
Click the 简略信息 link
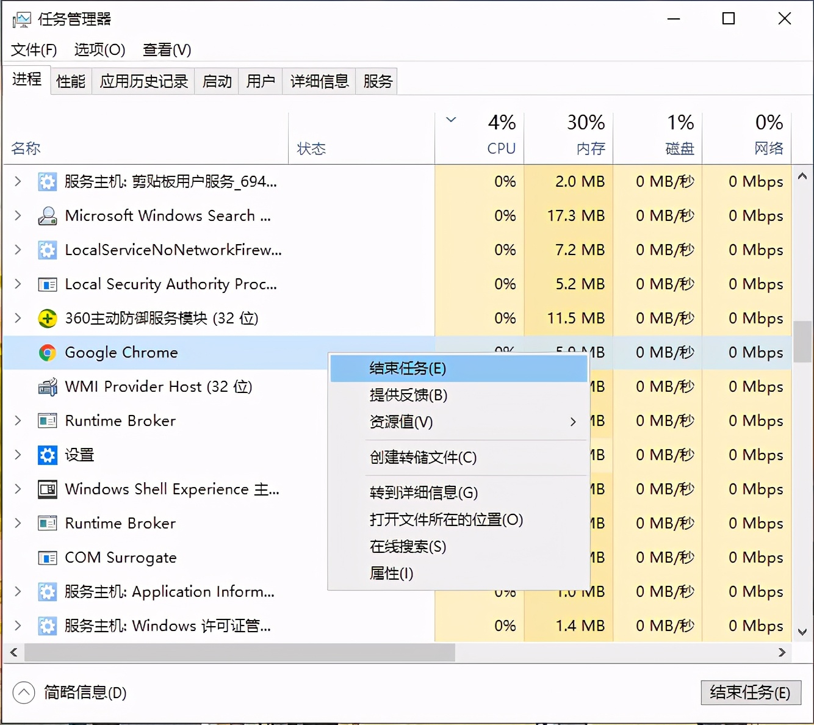pos(85,693)
